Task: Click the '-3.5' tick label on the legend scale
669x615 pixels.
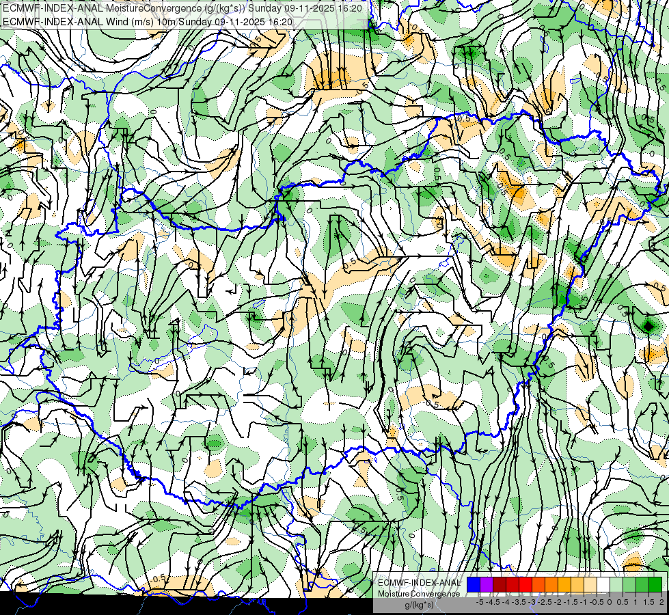Action: (519, 602)
